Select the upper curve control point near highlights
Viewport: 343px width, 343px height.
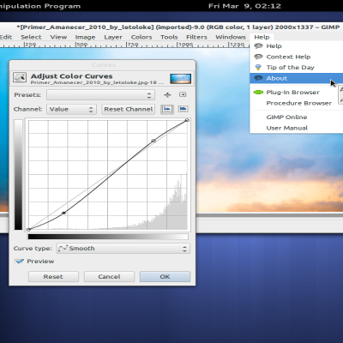pos(153,141)
